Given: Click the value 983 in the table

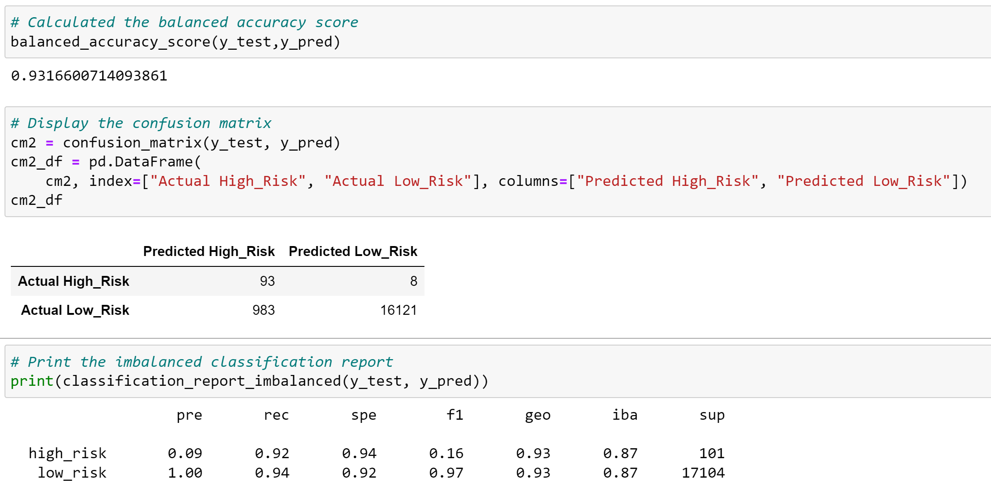Looking at the screenshot, I should click(x=263, y=310).
